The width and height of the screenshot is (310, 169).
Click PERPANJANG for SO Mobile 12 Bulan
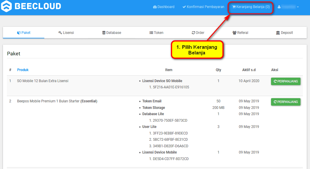coord(286,81)
